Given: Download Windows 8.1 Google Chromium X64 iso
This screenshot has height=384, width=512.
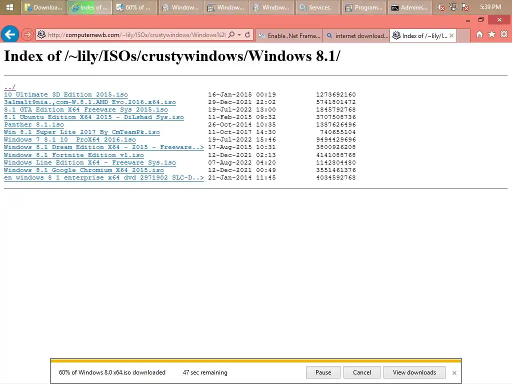Looking at the screenshot, I should [x=84, y=170].
